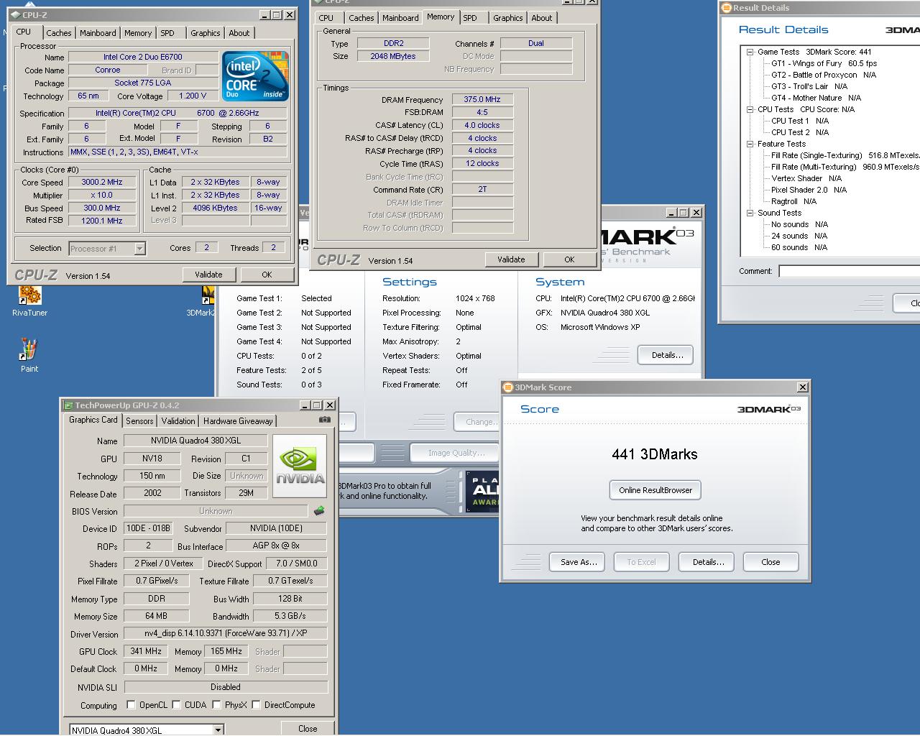Image resolution: width=920 pixels, height=736 pixels.
Task: Click the Close button in the 3DMark Score dialog
Action: pos(770,562)
